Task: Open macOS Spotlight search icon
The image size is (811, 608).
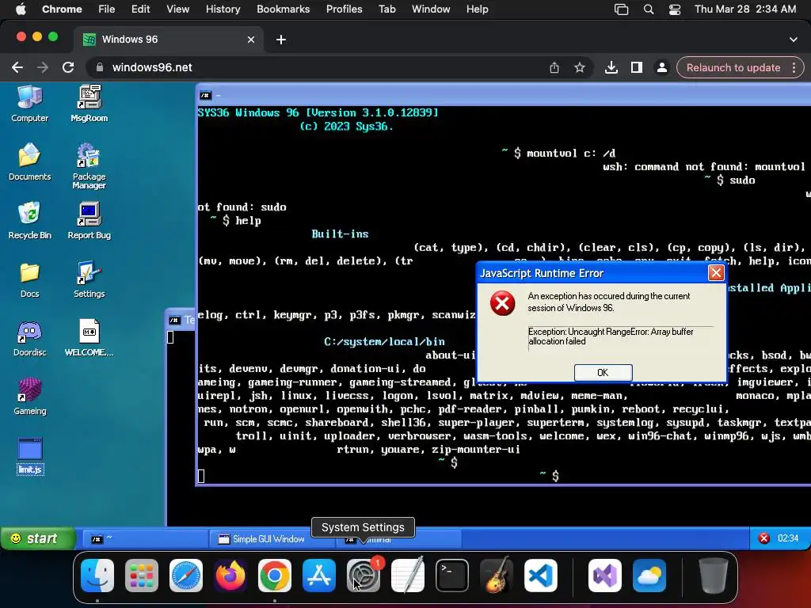Action: [x=648, y=9]
